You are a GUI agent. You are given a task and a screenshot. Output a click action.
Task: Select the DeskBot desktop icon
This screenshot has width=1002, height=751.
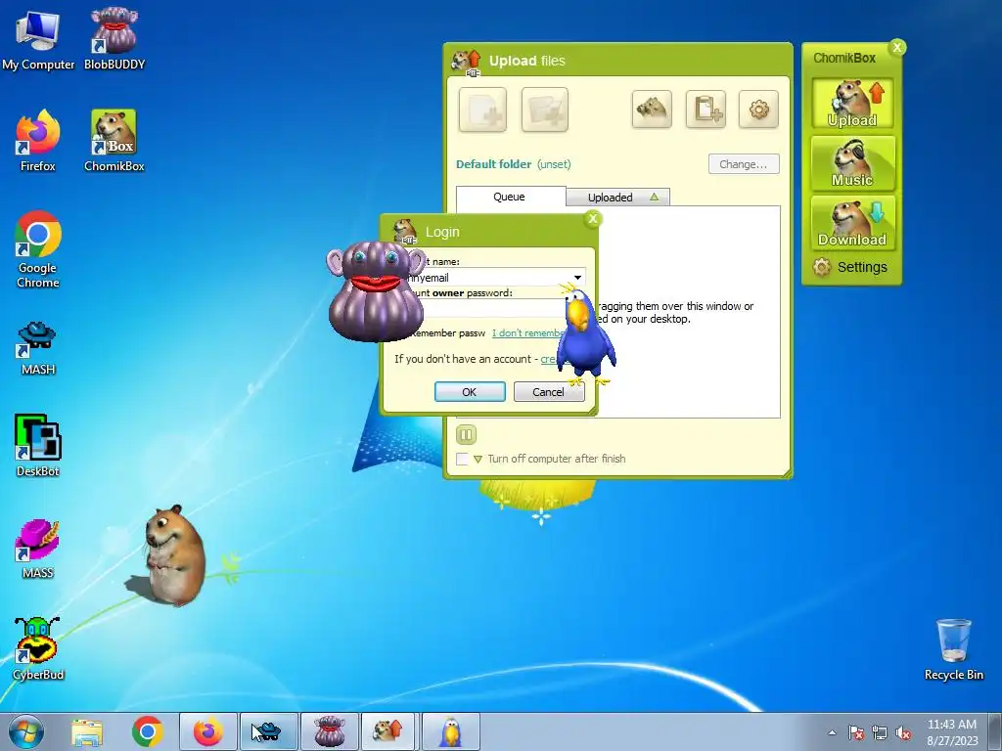(x=38, y=446)
